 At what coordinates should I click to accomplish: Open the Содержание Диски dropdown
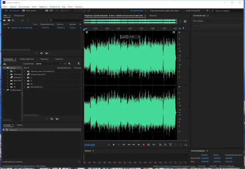[48, 64]
